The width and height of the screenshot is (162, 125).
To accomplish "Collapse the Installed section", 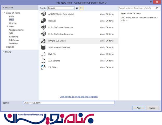I will tap(3, 8).
